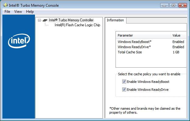Switch to the Information tab
This screenshot has height=121, width=190.
tap(115, 20)
